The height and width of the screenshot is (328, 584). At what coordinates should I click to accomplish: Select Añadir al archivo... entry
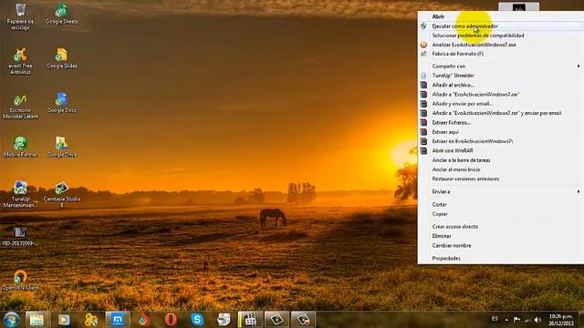(x=500, y=85)
